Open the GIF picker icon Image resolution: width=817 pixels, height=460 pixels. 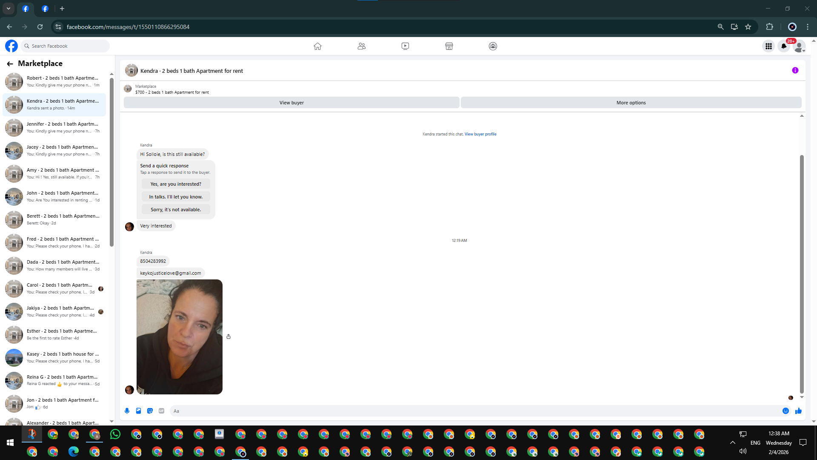pyautogui.click(x=161, y=411)
